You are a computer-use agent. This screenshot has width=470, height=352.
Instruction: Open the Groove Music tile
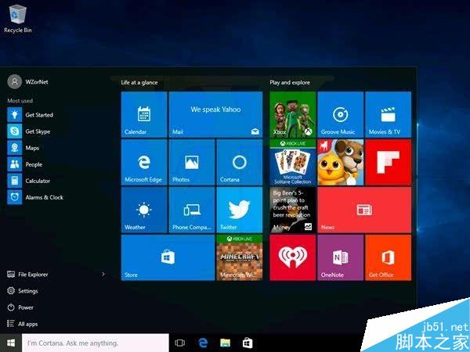tap(341, 115)
